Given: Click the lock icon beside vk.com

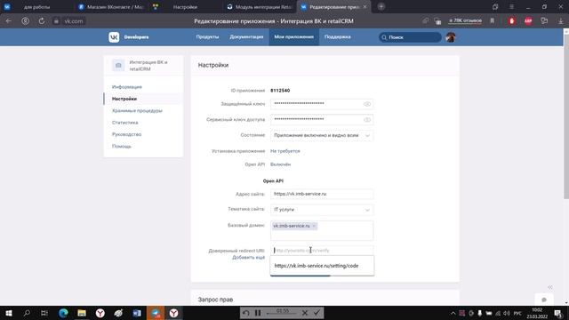Looking at the screenshot, I should (56, 21).
